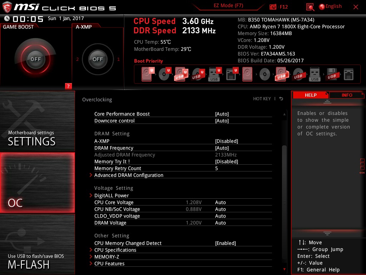Click the globe language icon

(322, 7)
